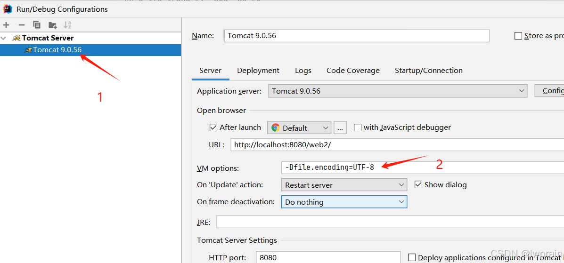Select Tomcat 9.0.56 configuration in tree
This screenshot has width=564, height=263.
[90, 50]
